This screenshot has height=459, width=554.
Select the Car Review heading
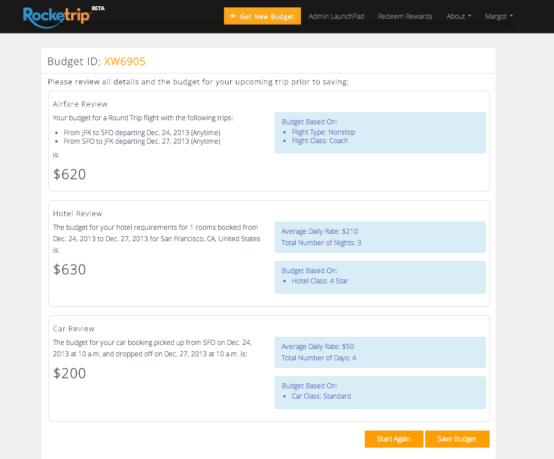pyautogui.click(x=74, y=329)
